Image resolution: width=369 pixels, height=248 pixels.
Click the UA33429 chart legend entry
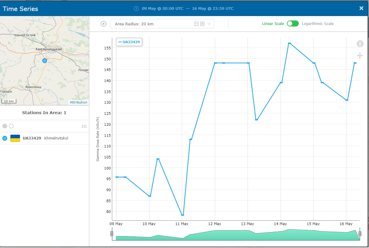point(129,42)
